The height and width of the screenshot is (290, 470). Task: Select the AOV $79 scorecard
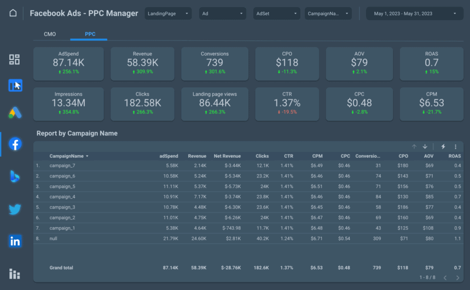point(359,63)
